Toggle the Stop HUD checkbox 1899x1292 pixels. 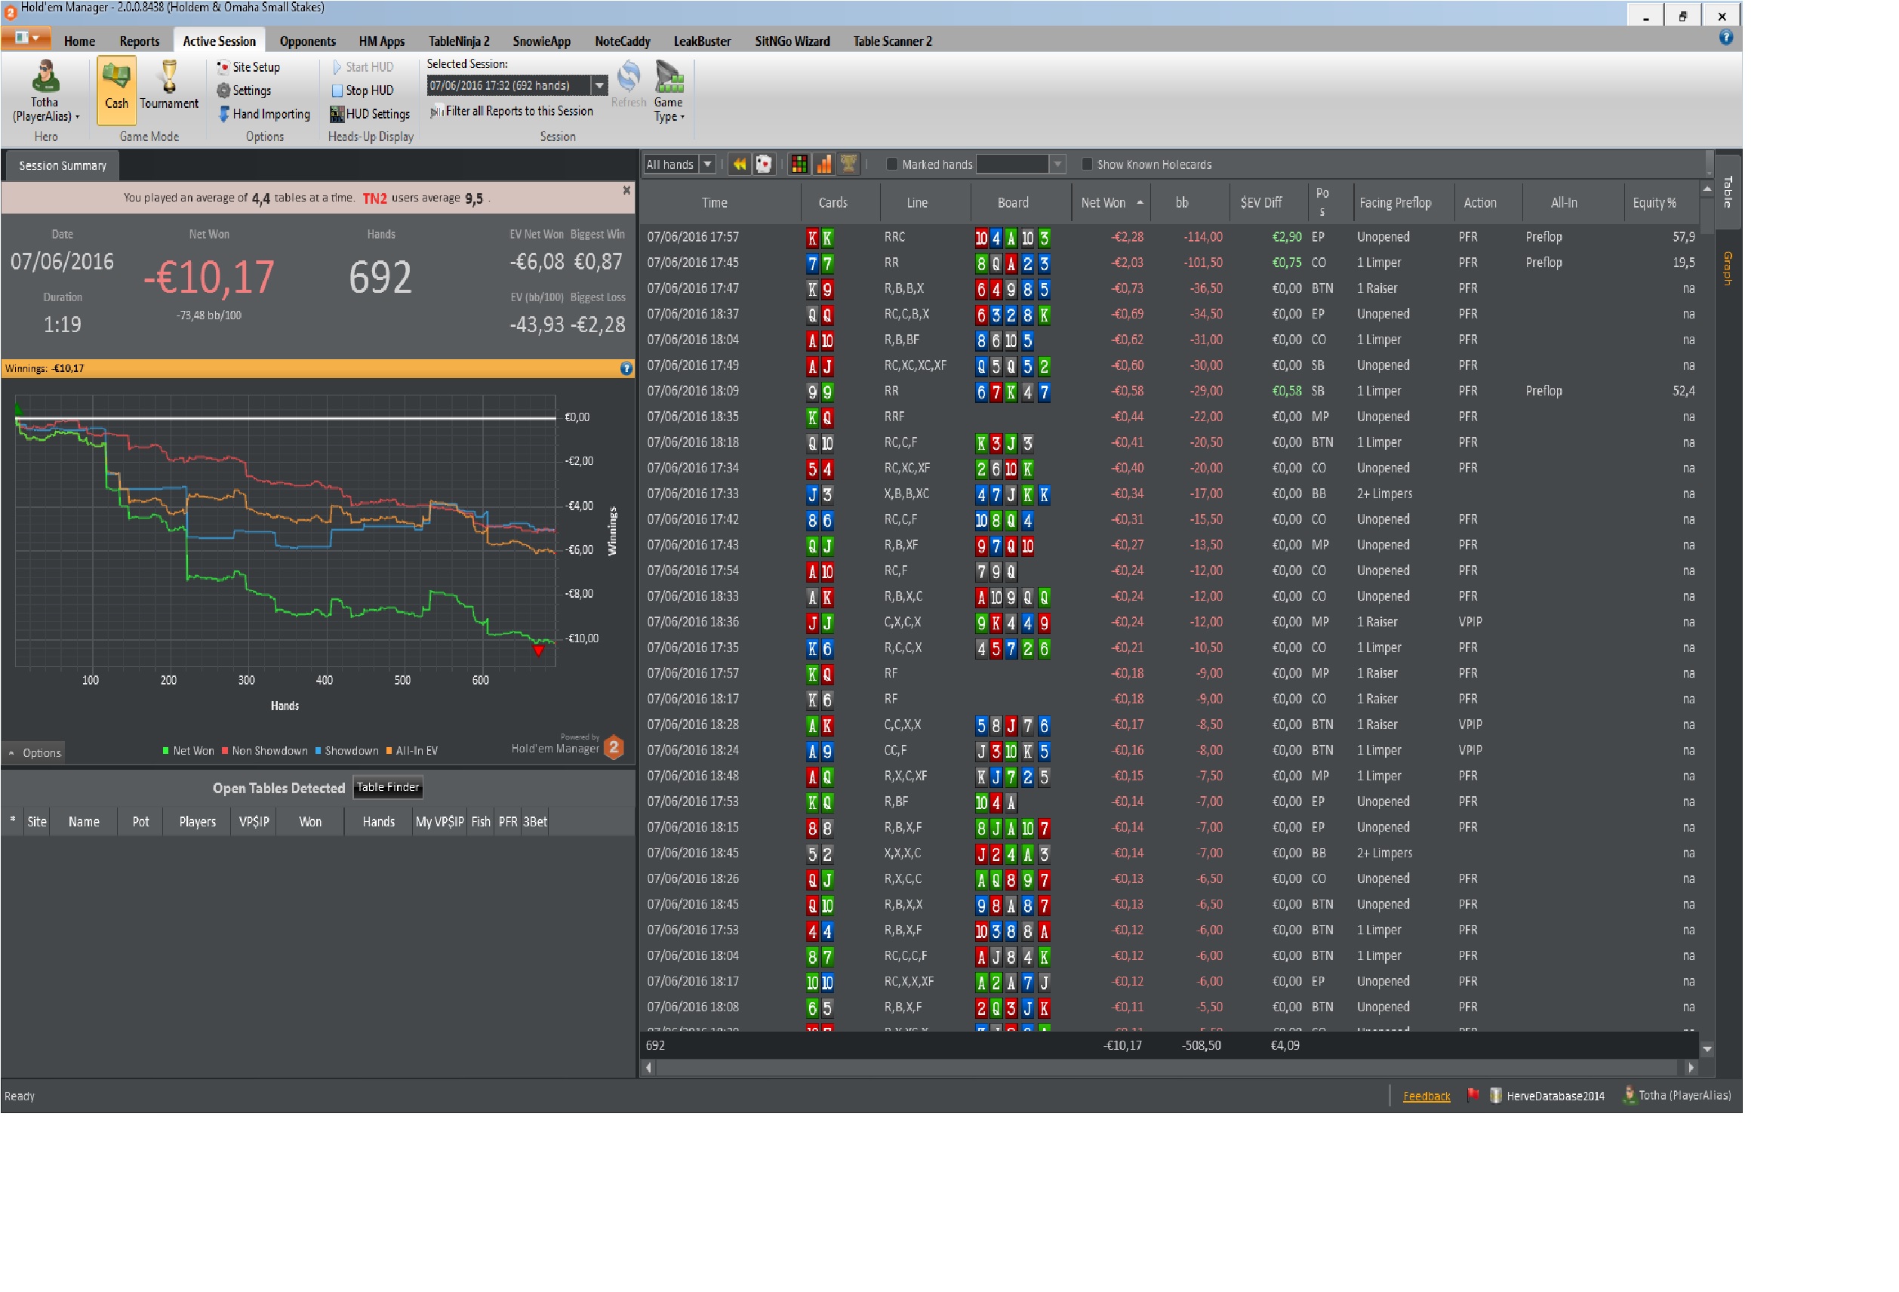point(337,91)
